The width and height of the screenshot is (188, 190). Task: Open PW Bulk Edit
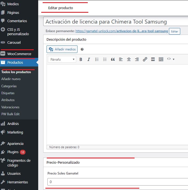tap(11, 114)
